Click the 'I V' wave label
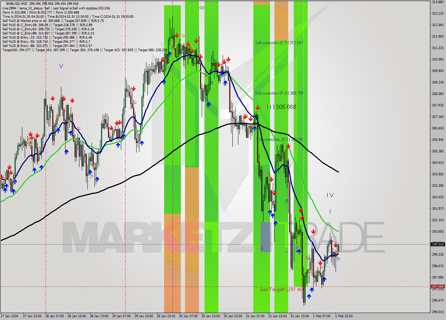 coord(330,195)
